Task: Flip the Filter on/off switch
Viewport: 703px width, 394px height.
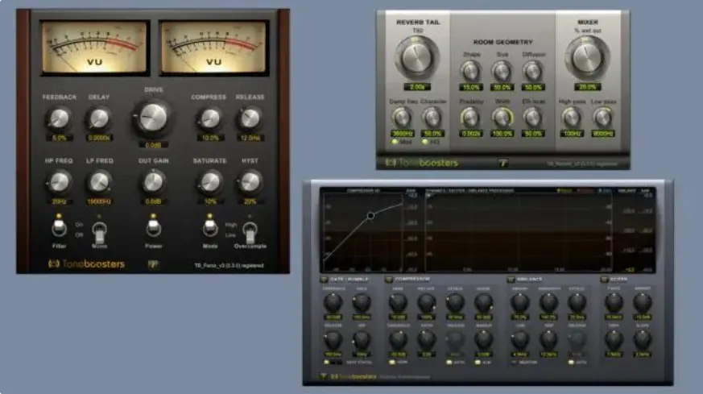Action: point(58,228)
